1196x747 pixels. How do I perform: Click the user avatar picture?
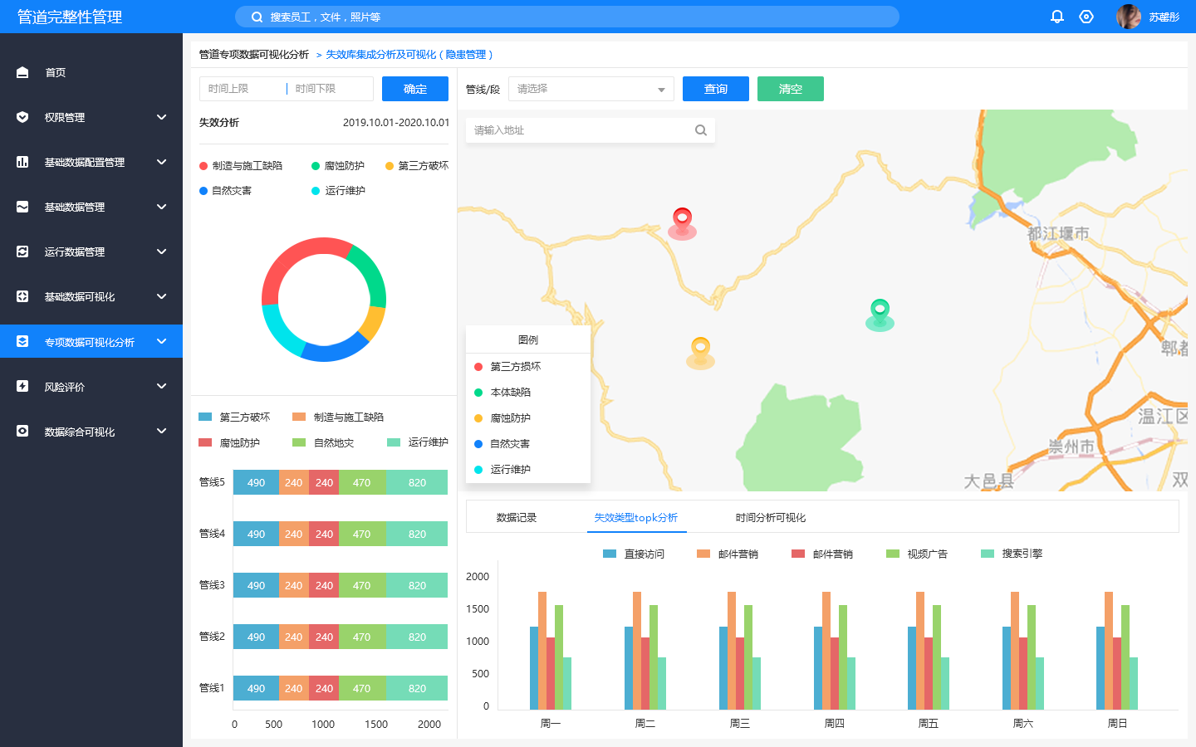coord(1129,17)
